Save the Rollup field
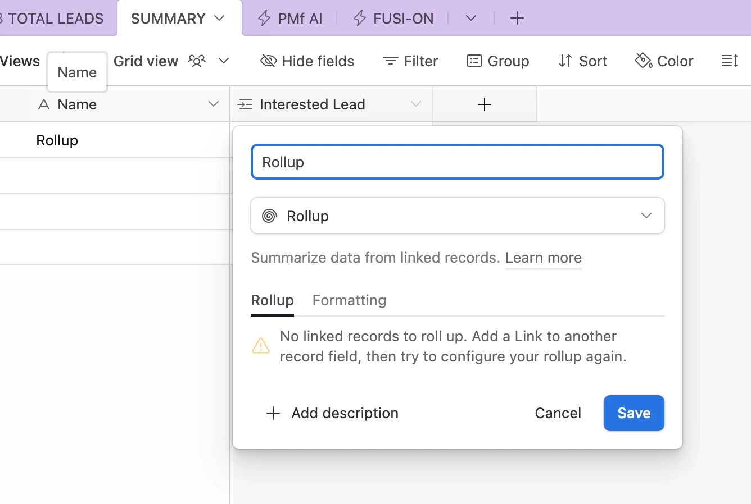Viewport: 751px width, 504px height. coord(634,413)
